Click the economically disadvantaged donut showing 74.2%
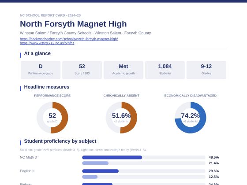The height and width of the screenshot is (185, 247). 191,118
